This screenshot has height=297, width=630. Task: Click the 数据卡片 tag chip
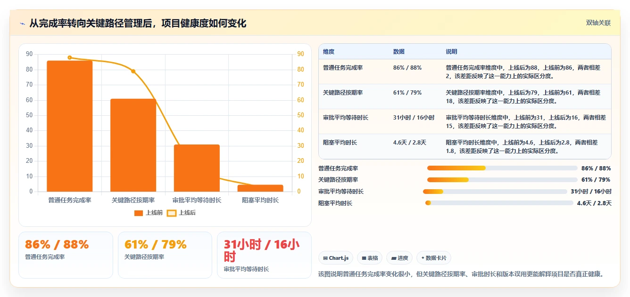pos(434,258)
